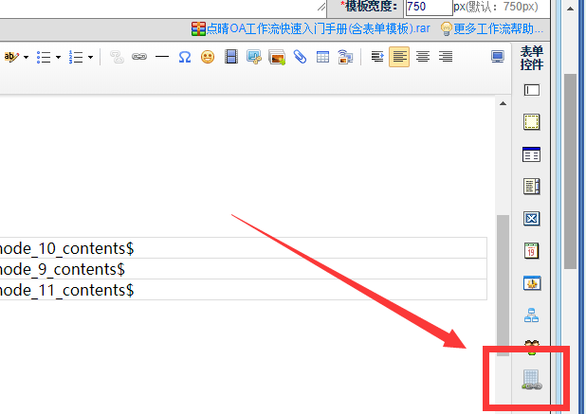Center align the text

pyautogui.click(x=423, y=57)
